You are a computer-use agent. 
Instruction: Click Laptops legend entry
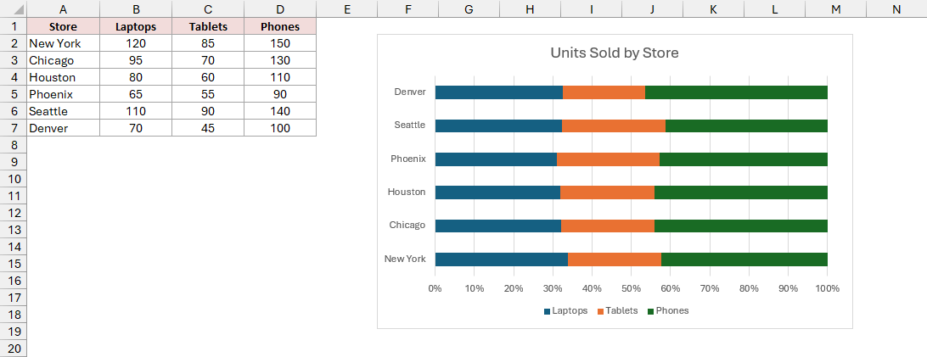tap(565, 310)
